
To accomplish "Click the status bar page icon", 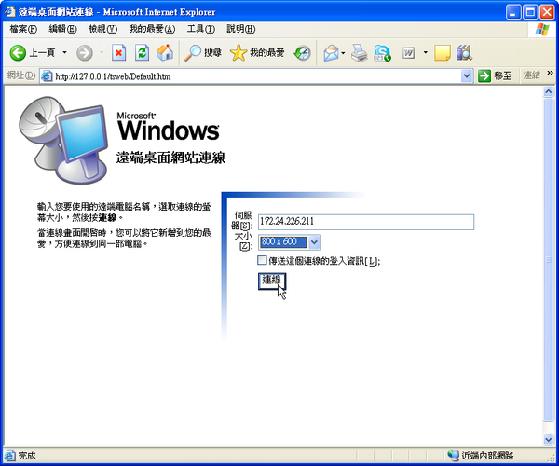I will 10,456.
